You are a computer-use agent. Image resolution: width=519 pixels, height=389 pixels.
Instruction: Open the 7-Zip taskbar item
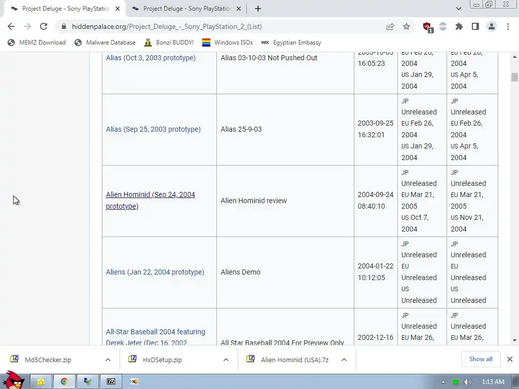111,382
